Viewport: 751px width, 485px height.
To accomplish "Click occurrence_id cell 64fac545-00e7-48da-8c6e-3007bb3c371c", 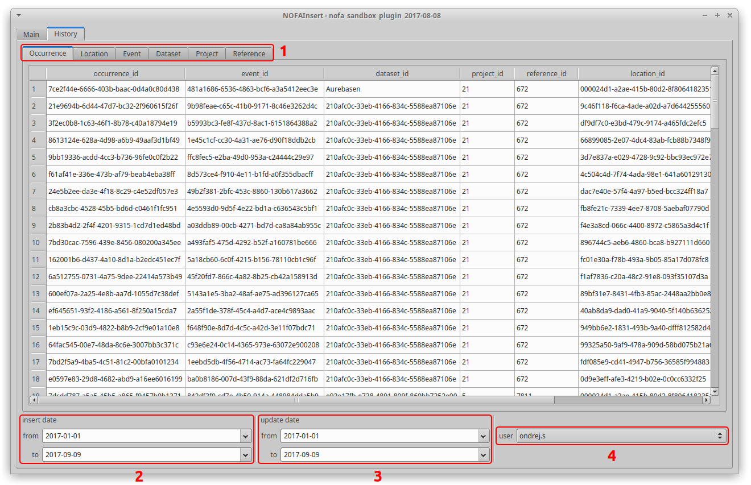I will (x=116, y=345).
